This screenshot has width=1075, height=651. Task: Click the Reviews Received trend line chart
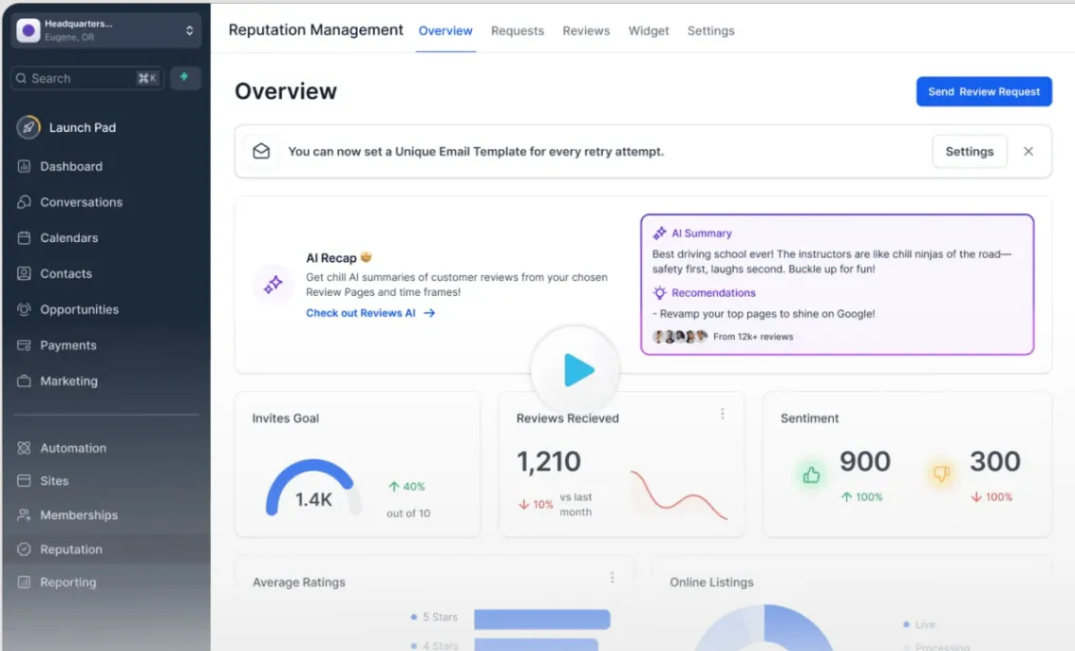679,494
